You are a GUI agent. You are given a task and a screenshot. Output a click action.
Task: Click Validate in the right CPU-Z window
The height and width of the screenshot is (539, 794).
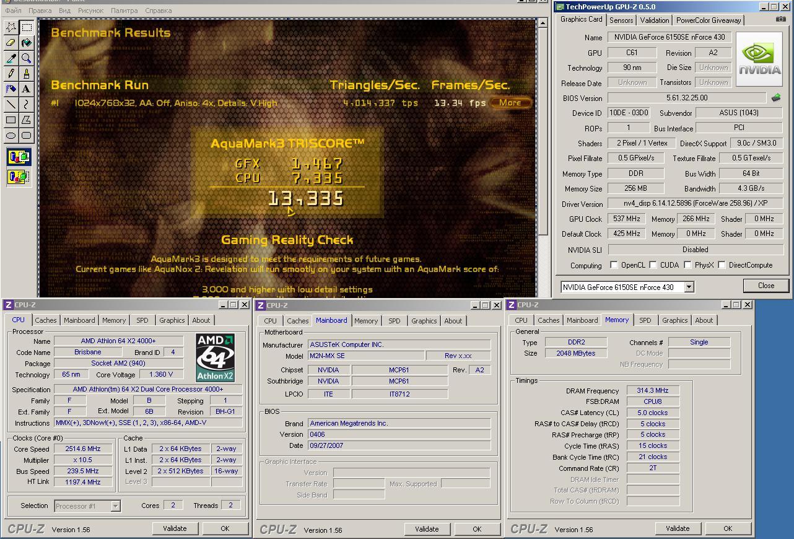coord(678,528)
